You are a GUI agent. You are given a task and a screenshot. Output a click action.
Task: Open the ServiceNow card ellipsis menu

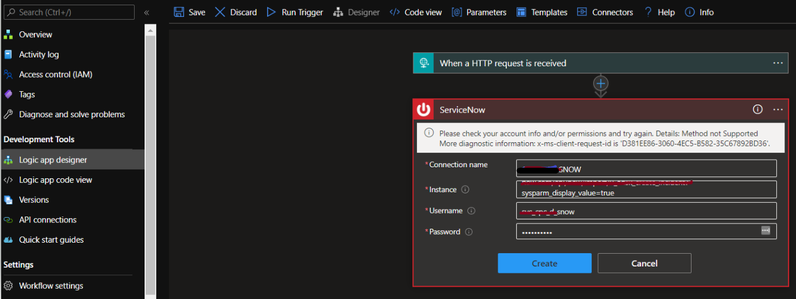pyautogui.click(x=778, y=109)
